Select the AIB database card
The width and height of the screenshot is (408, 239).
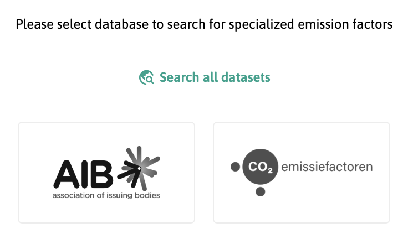(x=106, y=173)
